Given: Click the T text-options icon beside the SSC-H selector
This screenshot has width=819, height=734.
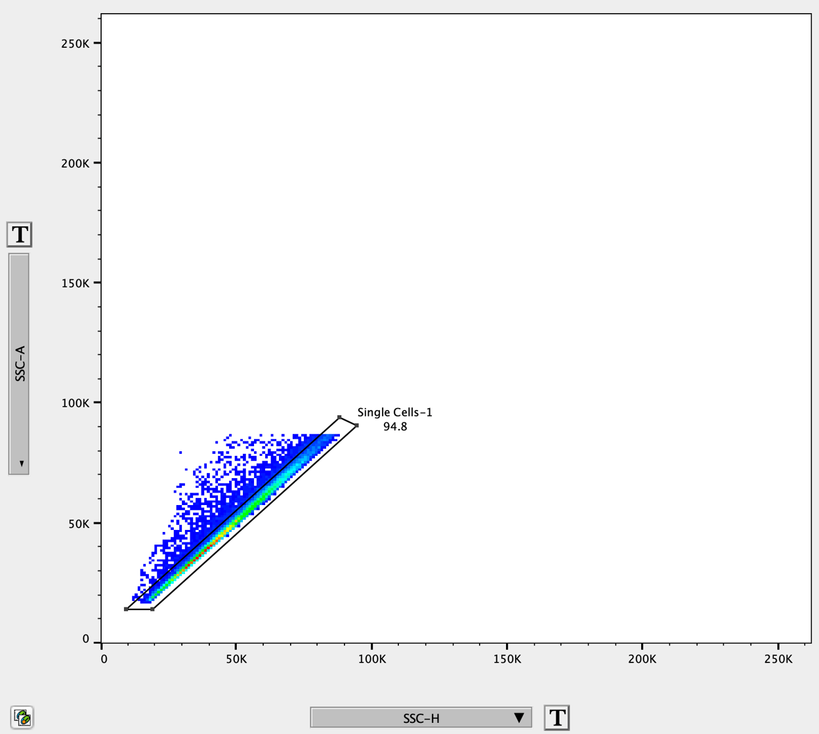Looking at the screenshot, I should pos(556,718).
